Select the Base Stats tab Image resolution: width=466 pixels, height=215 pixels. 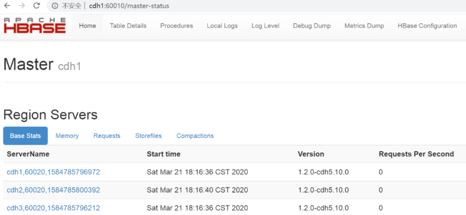pos(26,136)
